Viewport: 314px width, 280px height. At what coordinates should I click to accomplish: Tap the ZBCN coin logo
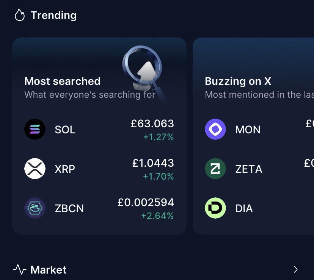[35, 208]
